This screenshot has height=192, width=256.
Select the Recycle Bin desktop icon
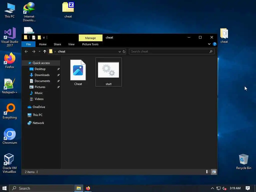pos(243,162)
